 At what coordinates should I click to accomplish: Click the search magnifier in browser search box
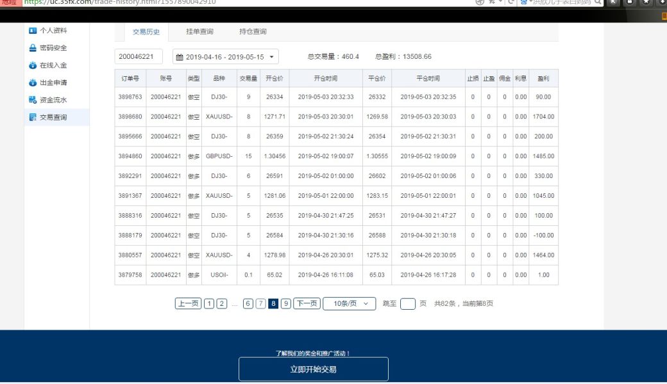click(x=598, y=3)
